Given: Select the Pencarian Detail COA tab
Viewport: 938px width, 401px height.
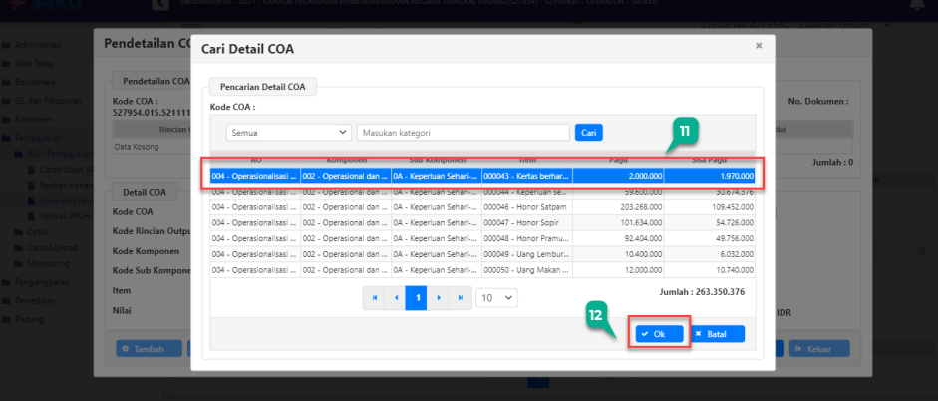Looking at the screenshot, I should point(262,88).
